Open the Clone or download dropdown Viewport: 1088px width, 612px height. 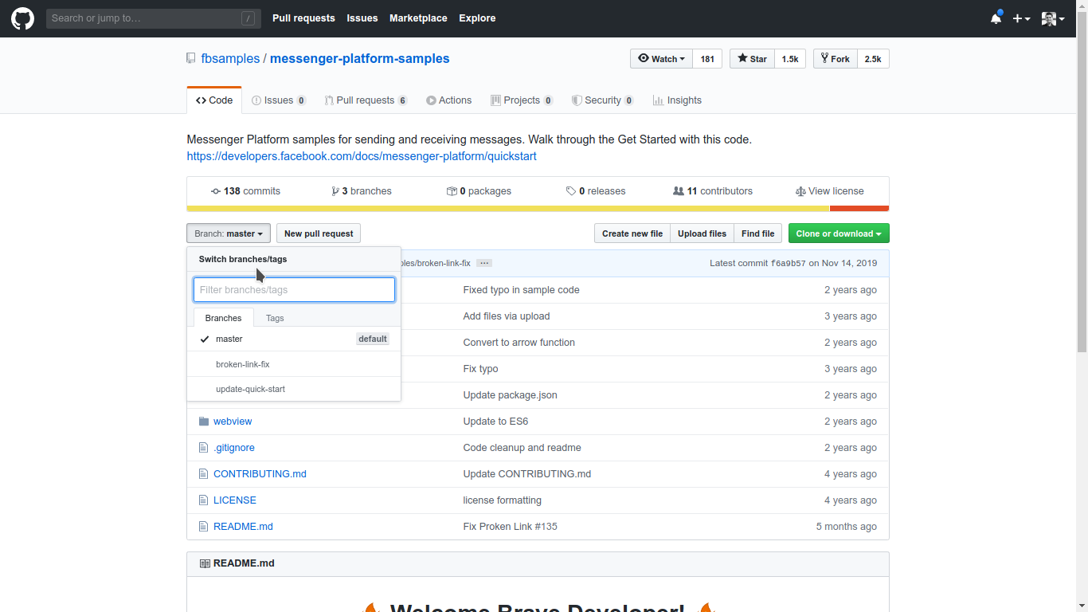[838, 233]
